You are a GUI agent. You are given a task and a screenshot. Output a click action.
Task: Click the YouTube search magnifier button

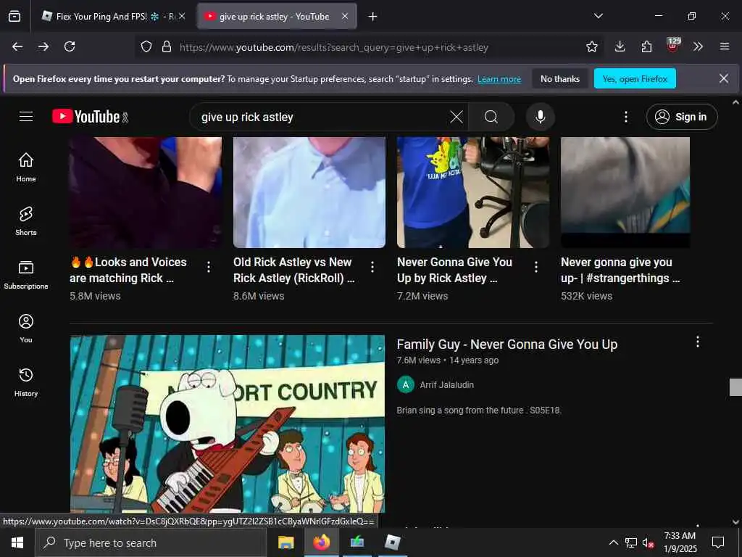(491, 117)
